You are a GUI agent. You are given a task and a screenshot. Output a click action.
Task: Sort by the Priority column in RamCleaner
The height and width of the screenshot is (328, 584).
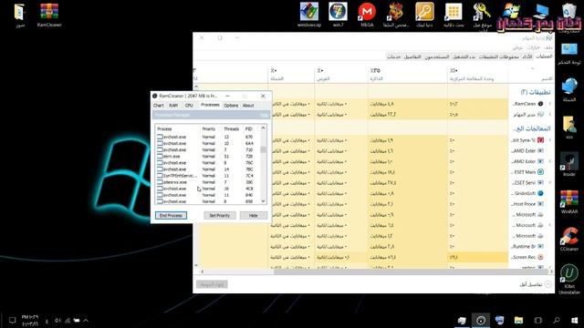point(209,129)
